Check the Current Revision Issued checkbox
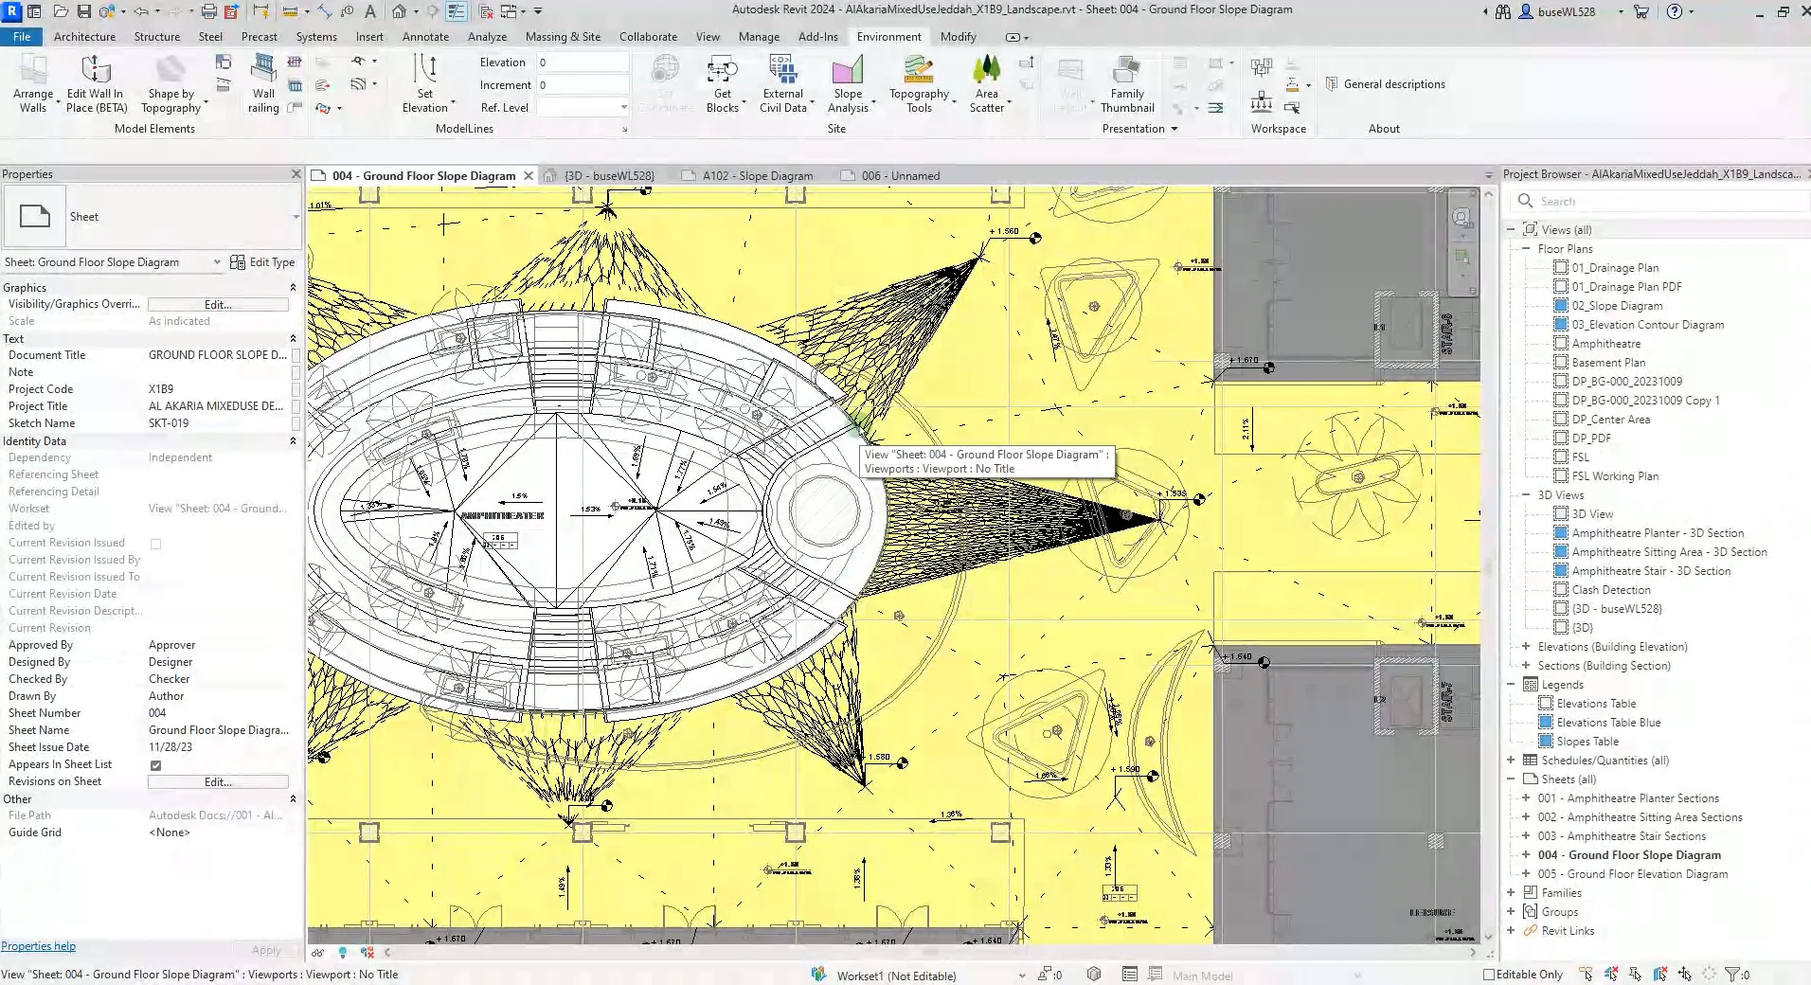The height and width of the screenshot is (985, 1811). [154, 544]
